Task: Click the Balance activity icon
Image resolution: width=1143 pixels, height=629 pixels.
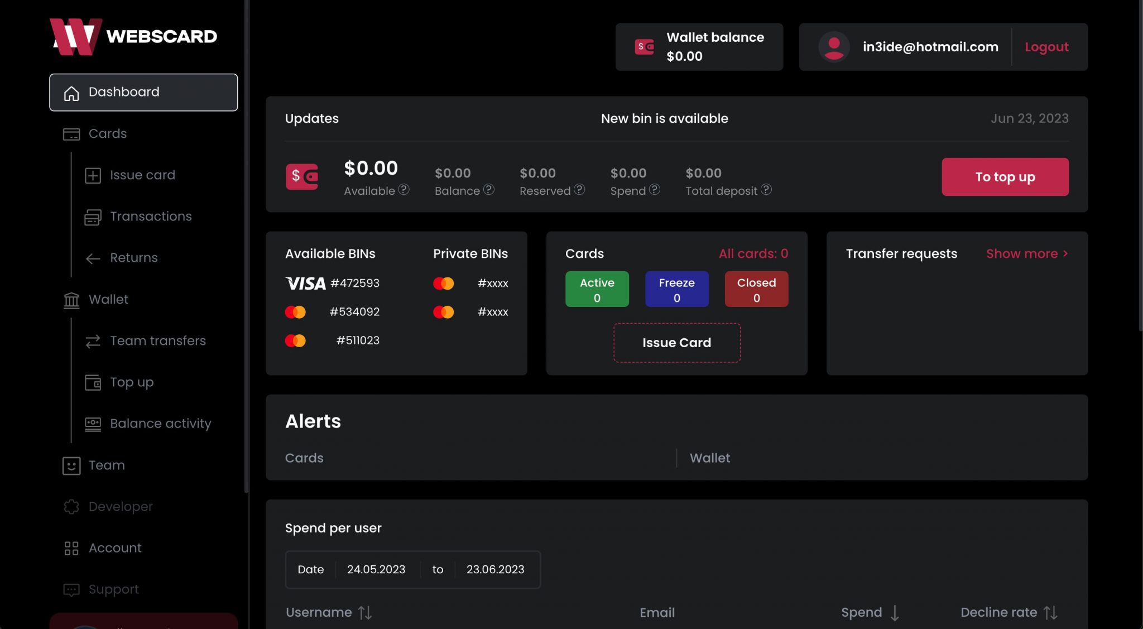Action: click(x=93, y=424)
